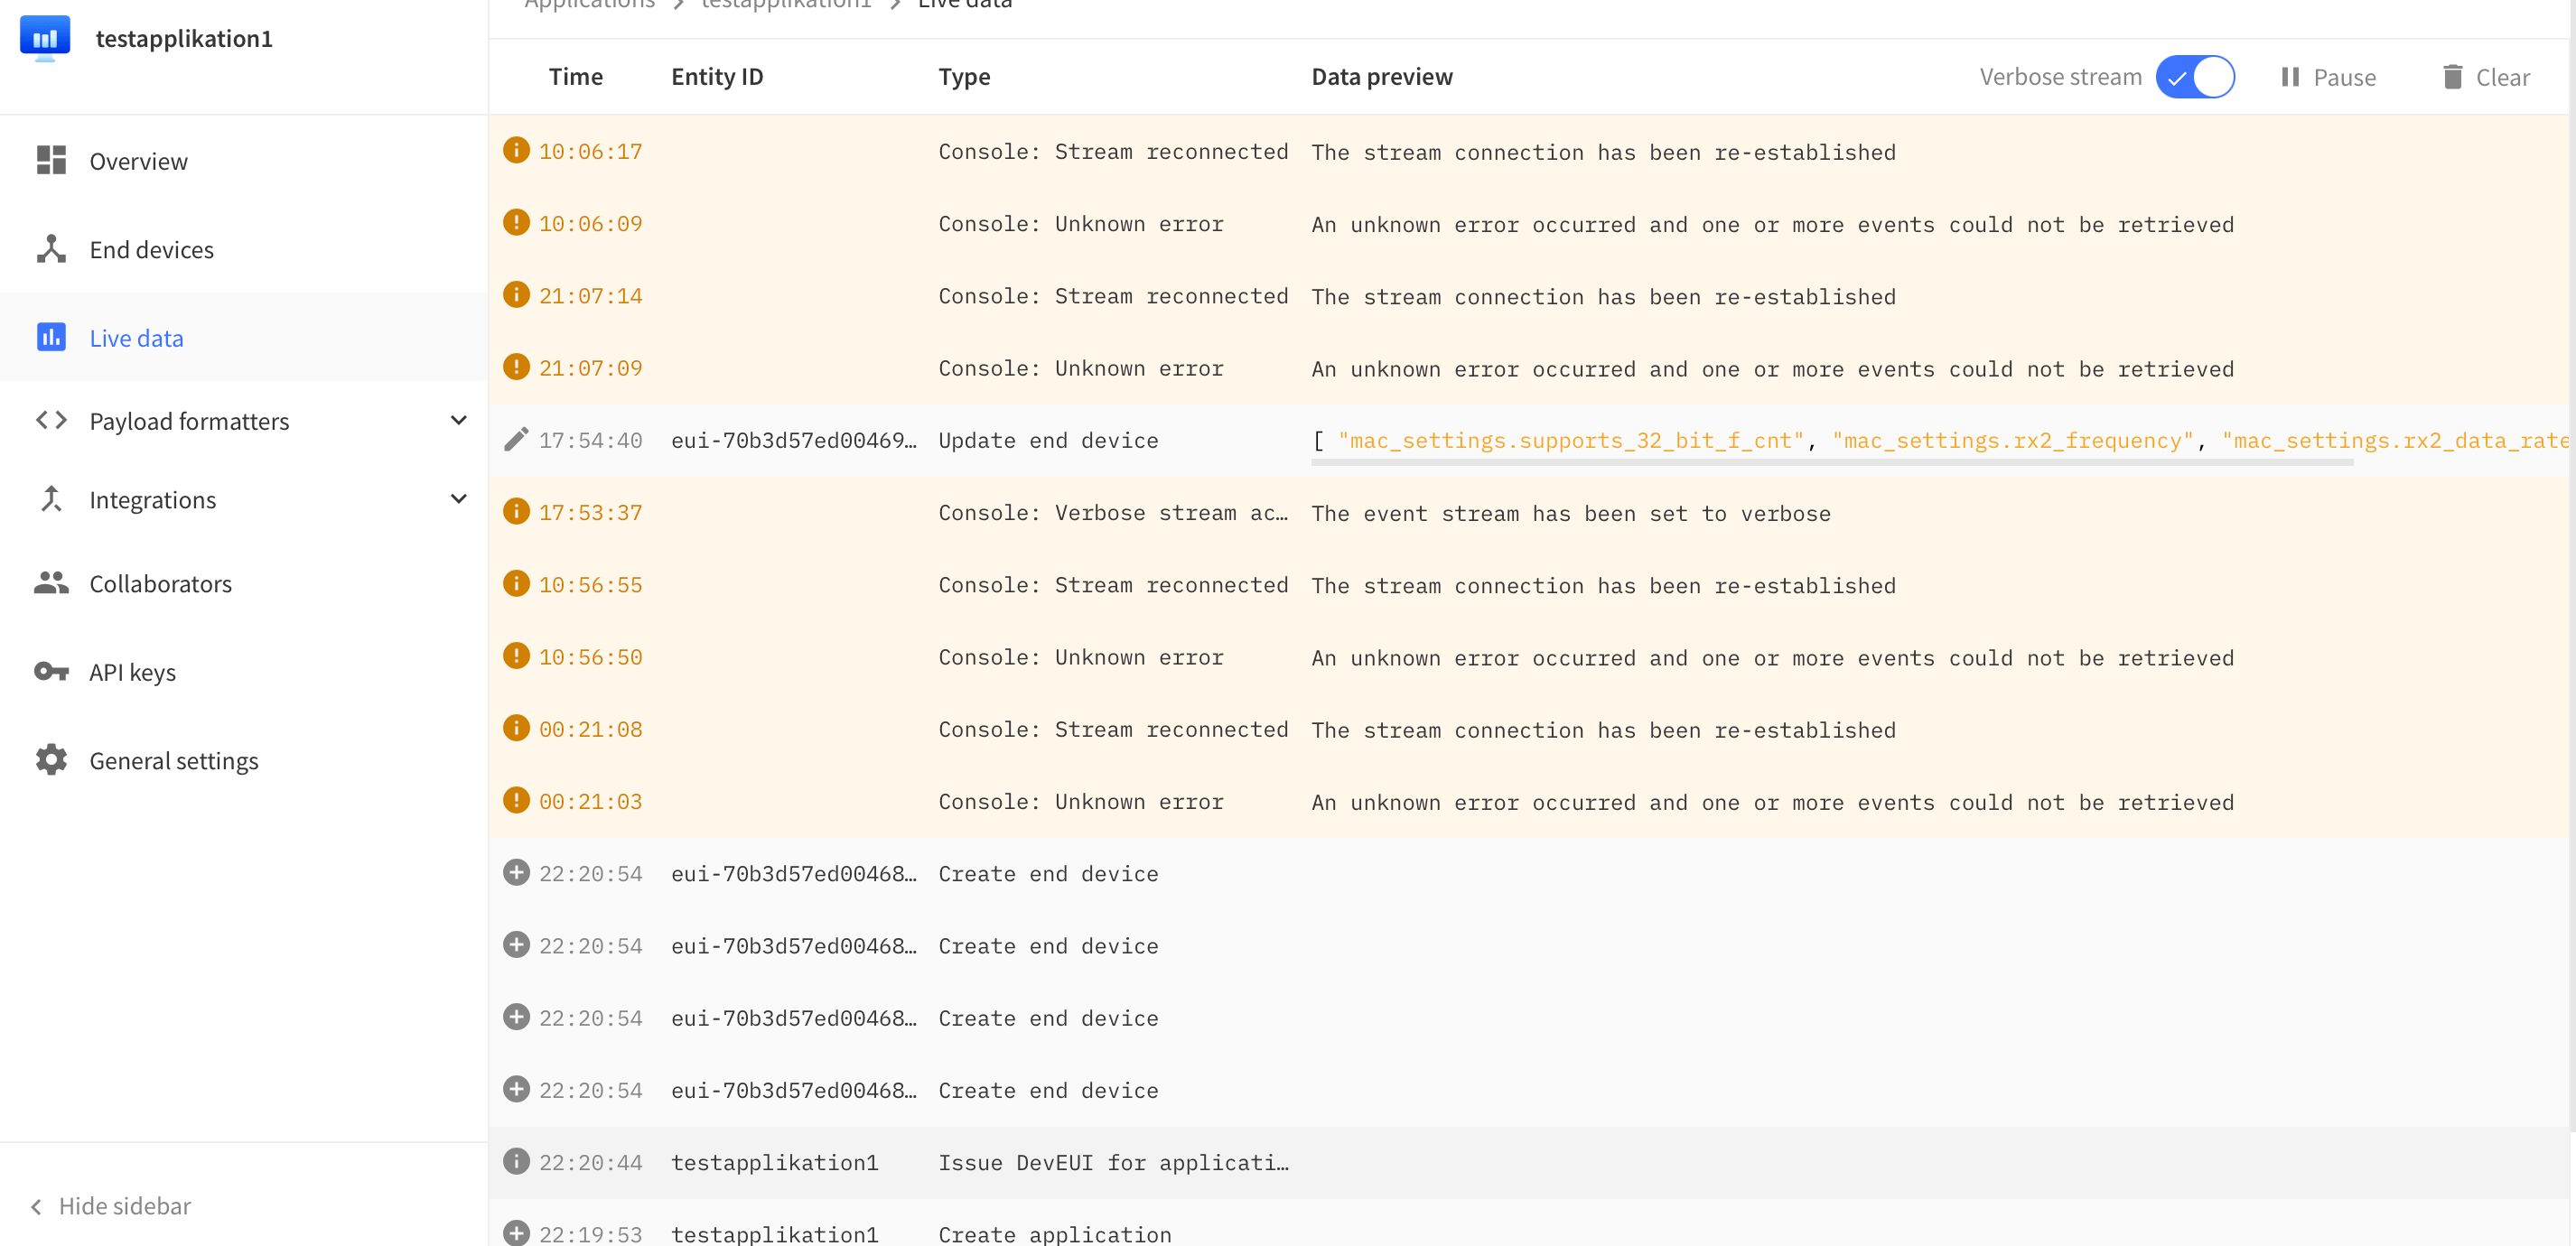Viewport: 2576px width, 1246px height.
Task: Pause the live data stream
Action: point(2328,77)
